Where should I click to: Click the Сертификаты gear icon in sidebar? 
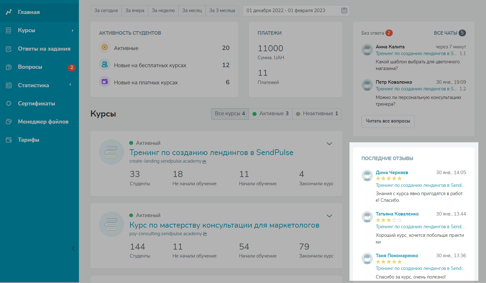[9, 103]
